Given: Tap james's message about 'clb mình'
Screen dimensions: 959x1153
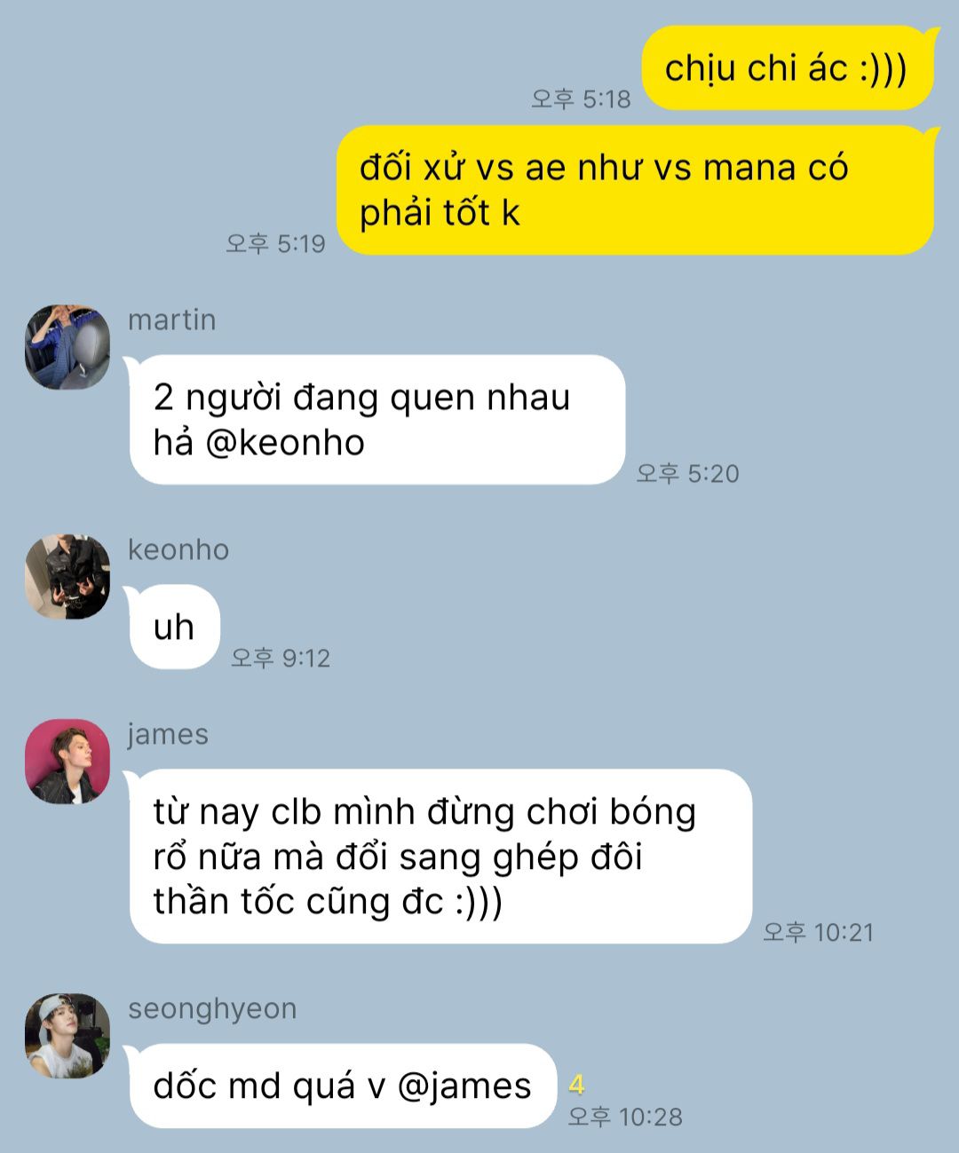Looking at the screenshot, I should pyautogui.click(x=440, y=857).
